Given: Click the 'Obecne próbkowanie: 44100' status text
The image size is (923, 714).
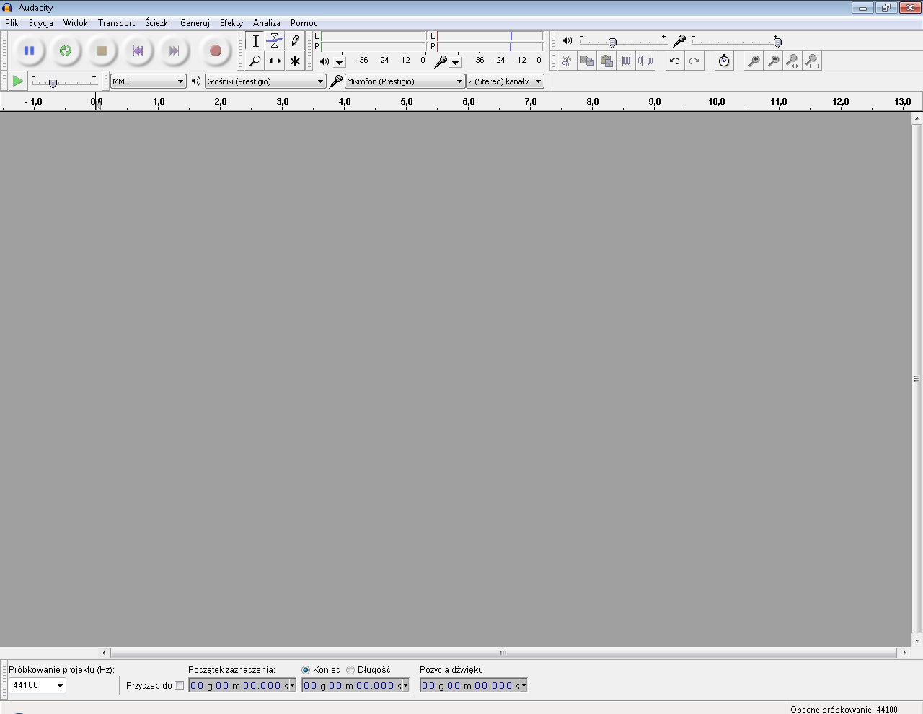Looking at the screenshot, I should pos(844,710).
